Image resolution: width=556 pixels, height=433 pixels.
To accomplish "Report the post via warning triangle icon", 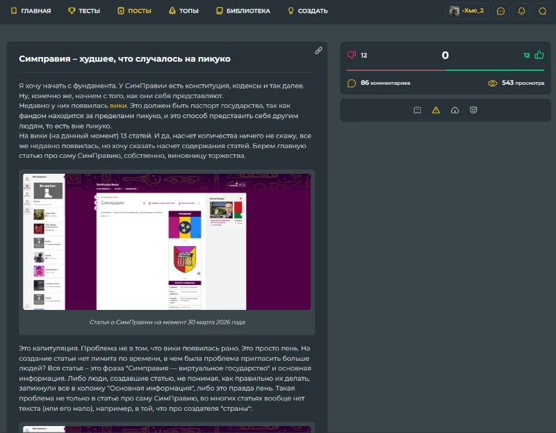I will coord(436,111).
